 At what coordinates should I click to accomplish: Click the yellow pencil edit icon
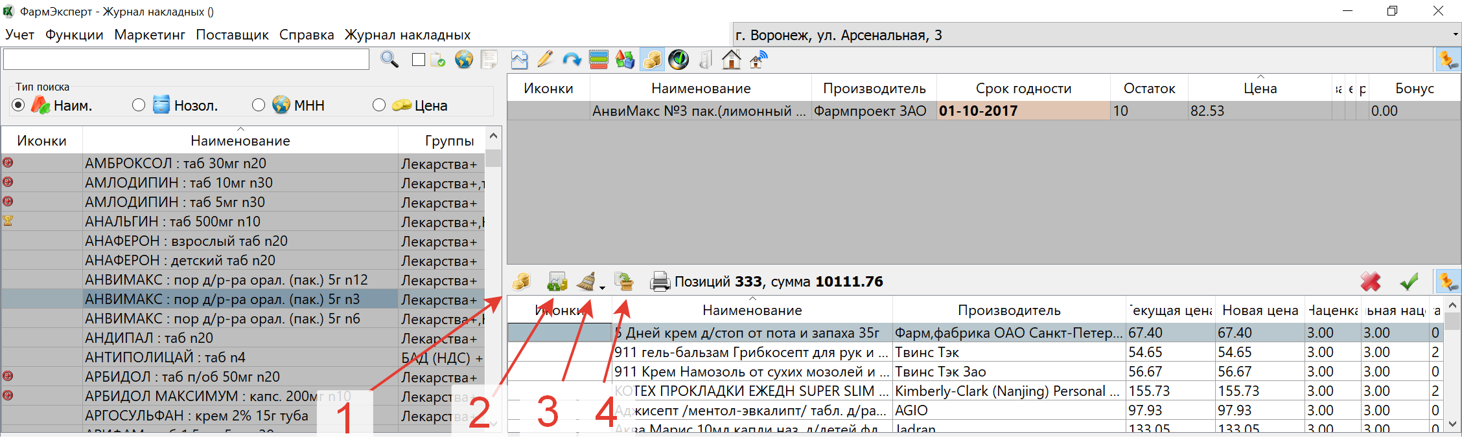[545, 60]
